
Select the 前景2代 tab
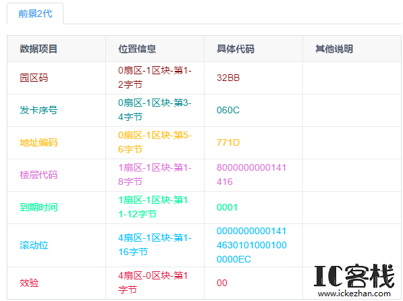(x=35, y=13)
